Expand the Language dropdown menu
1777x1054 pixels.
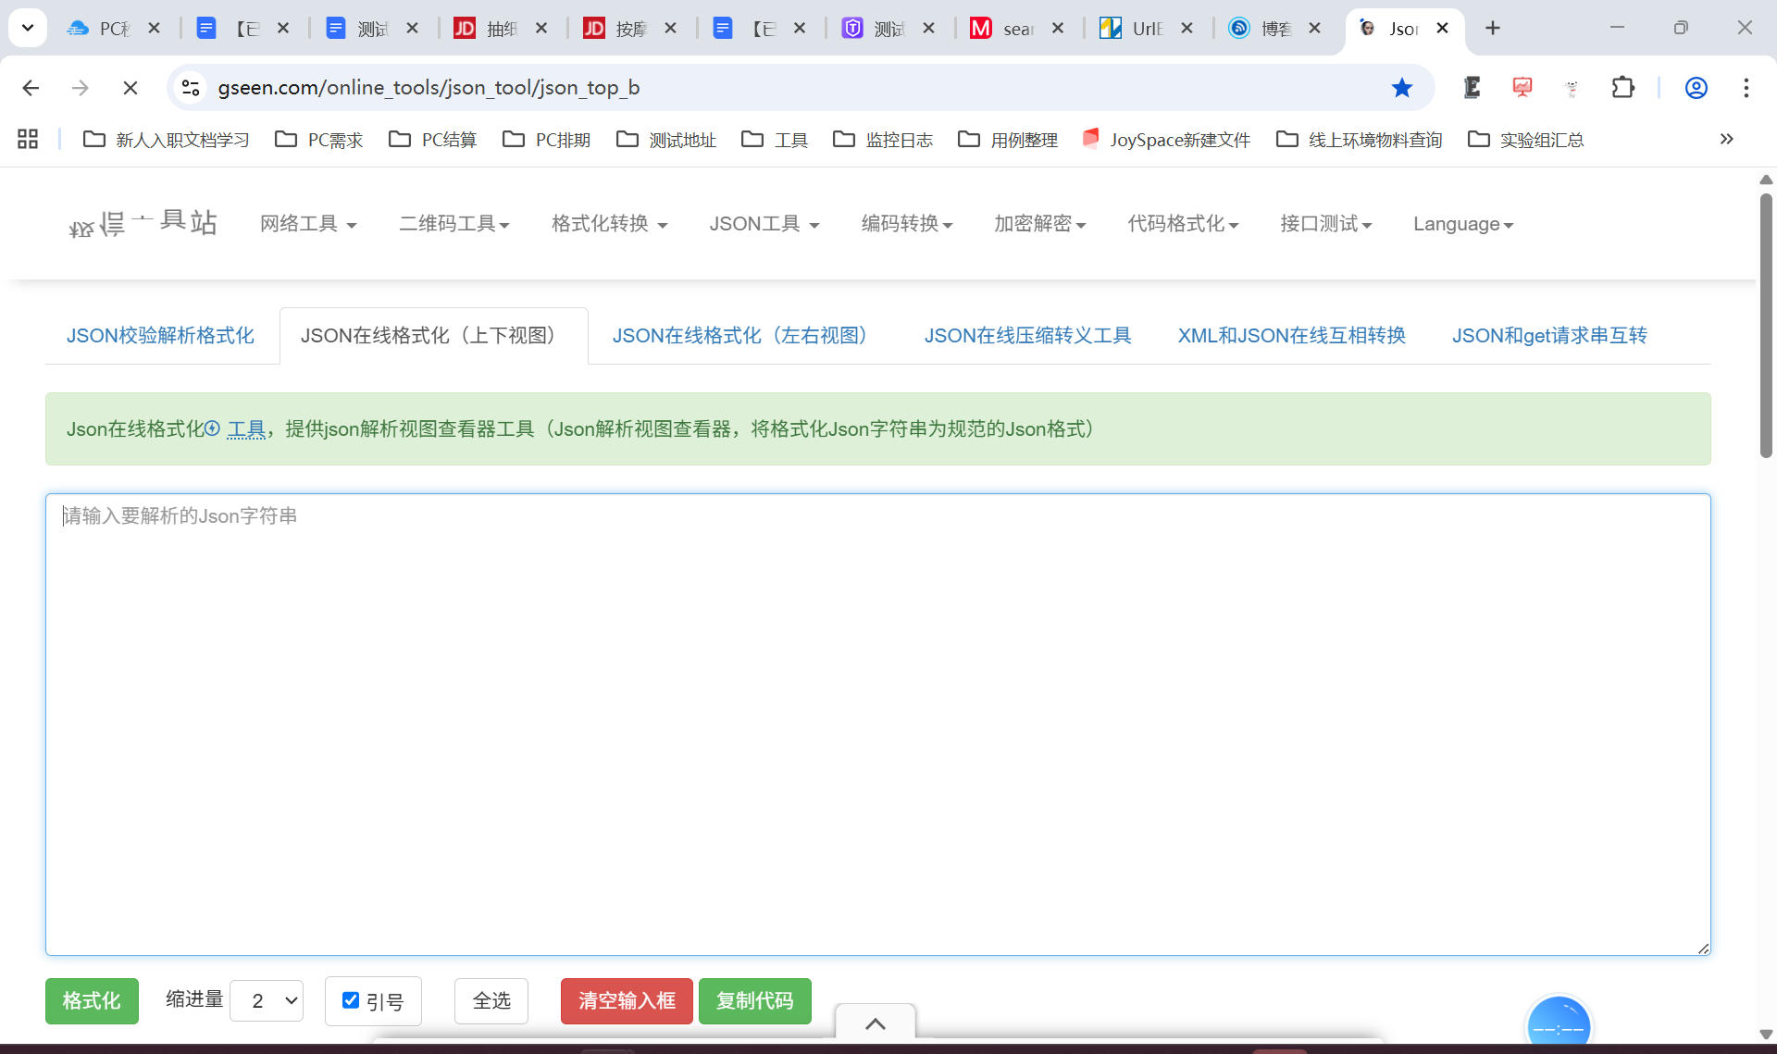(x=1462, y=224)
